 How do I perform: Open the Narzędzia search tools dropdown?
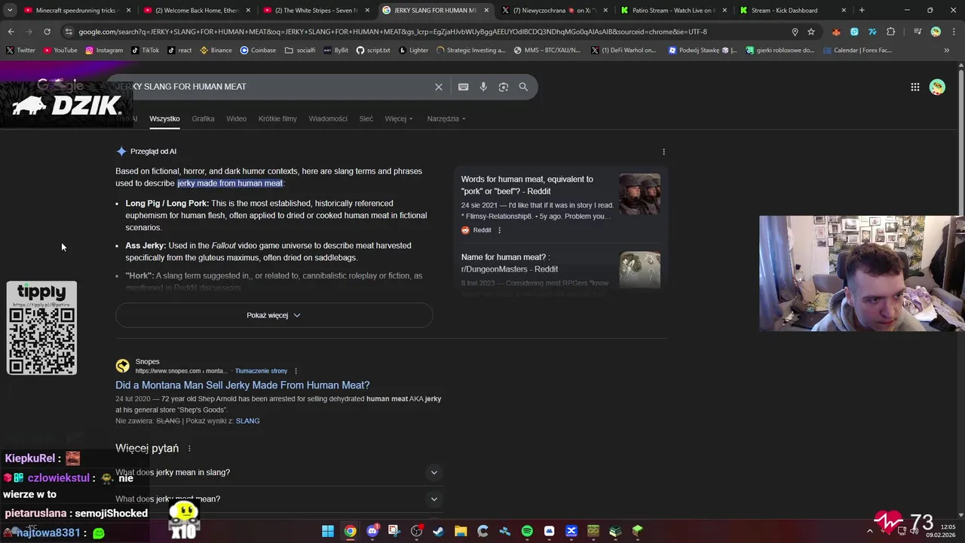446,118
